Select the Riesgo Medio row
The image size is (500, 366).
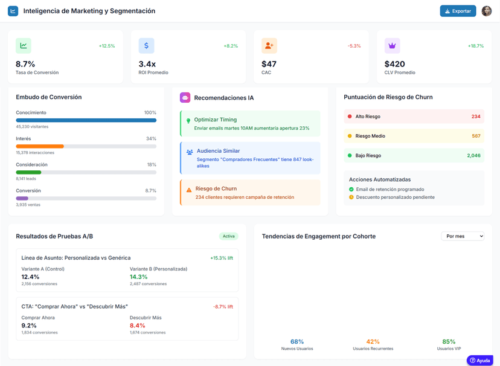pyautogui.click(x=414, y=136)
